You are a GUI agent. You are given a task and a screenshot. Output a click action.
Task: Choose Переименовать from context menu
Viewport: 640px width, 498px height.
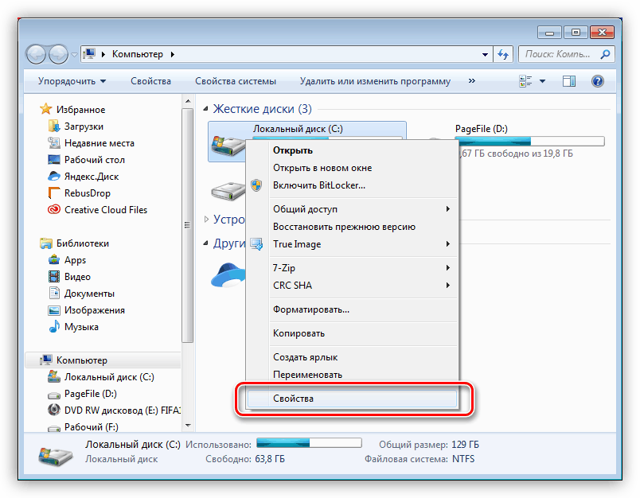[352, 375]
